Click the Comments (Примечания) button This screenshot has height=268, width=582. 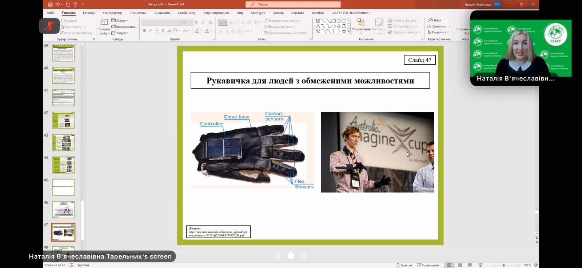tap(428, 265)
